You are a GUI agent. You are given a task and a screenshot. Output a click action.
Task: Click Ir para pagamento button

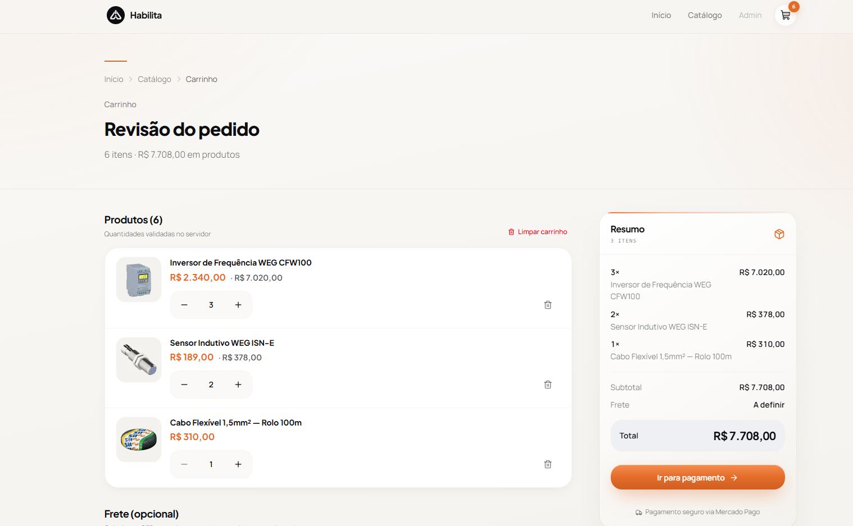tap(697, 478)
